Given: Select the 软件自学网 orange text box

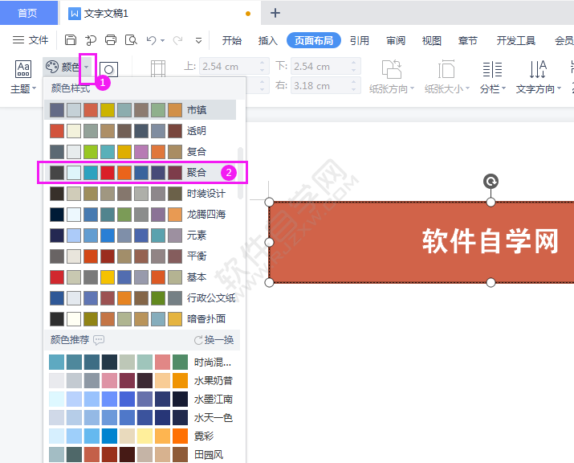Looking at the screenshot, I should pos(421,242).
